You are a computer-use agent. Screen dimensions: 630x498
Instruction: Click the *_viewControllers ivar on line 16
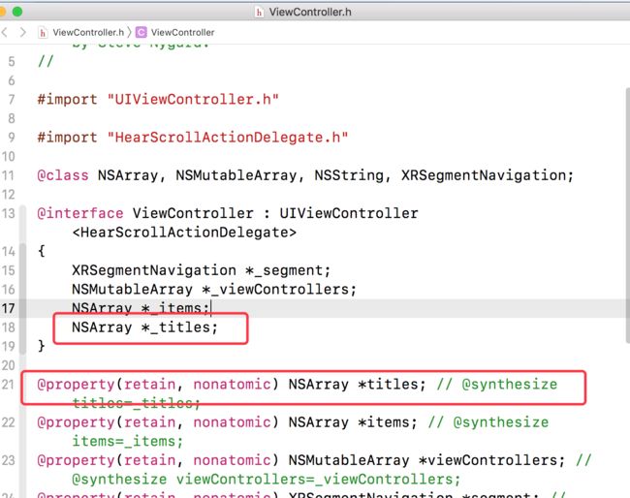[279, 290]
